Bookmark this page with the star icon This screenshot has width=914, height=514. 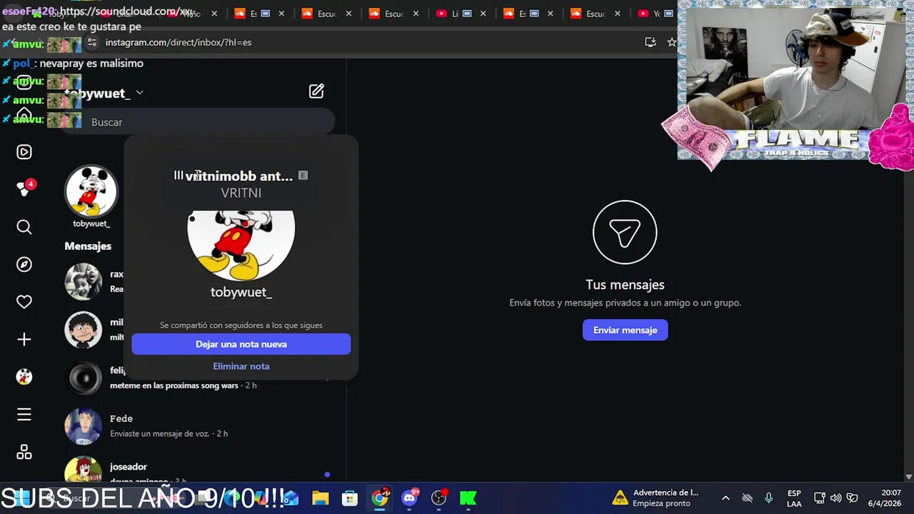(671, 42)
